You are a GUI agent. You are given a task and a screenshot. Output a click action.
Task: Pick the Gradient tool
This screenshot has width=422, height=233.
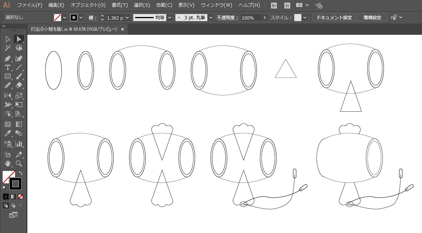coord(19,124)
